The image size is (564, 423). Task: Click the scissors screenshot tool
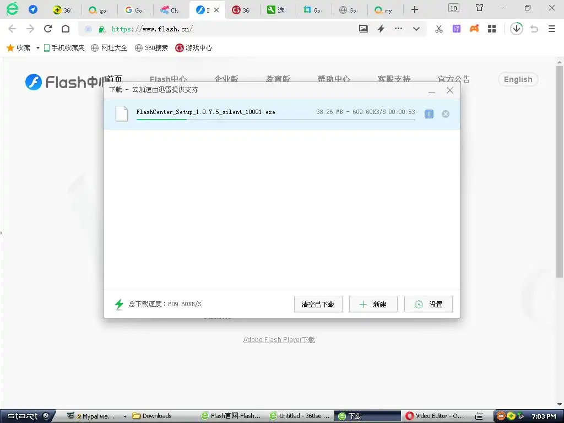point(439,29)
